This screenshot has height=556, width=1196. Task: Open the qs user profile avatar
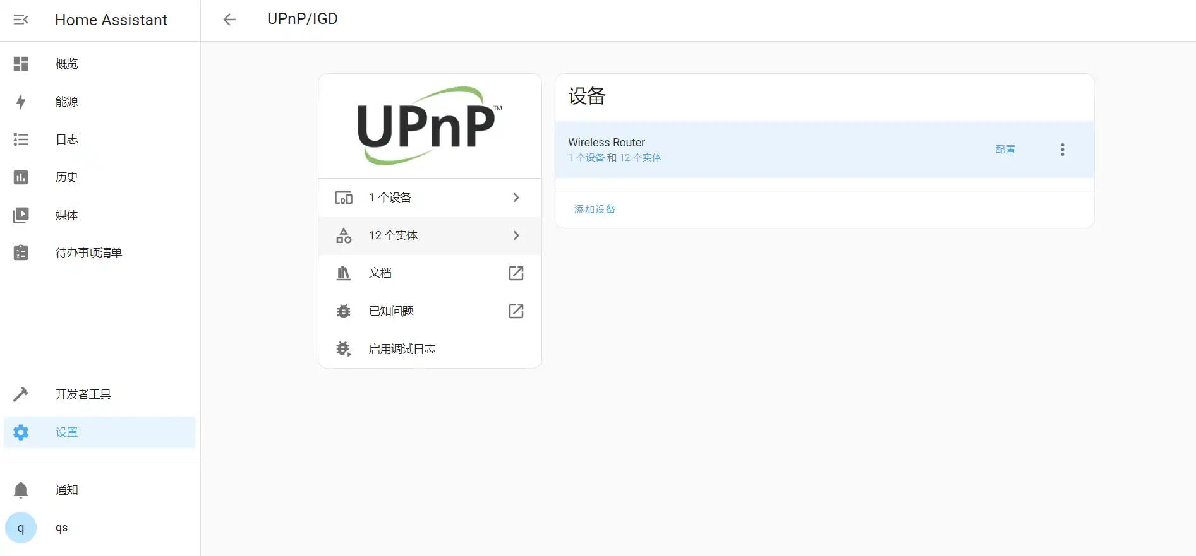[x=21, y=528]
